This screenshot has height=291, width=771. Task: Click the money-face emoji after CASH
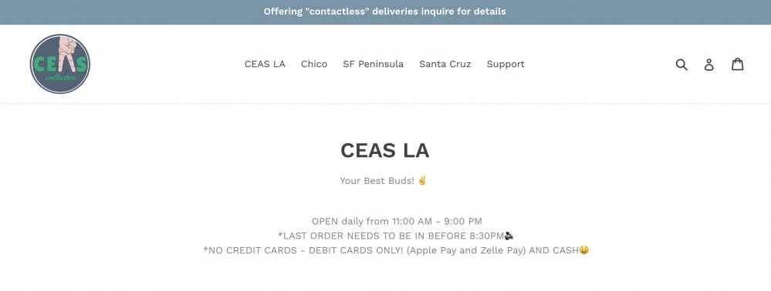(x=583, y=249)
